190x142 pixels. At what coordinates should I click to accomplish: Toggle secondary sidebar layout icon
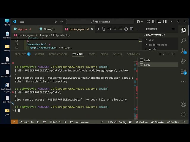[x=165, y=22]
